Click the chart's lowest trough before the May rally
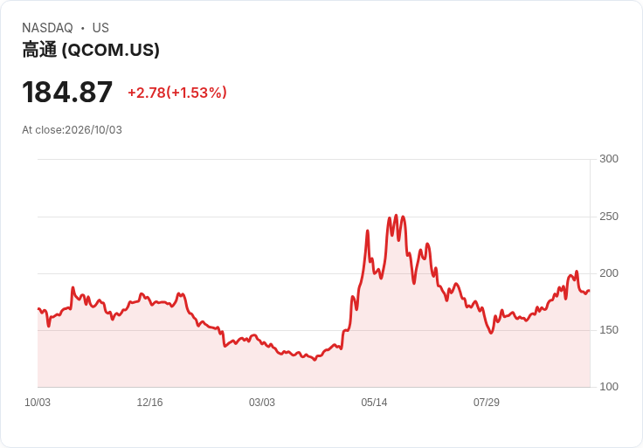Screen dimensions: 643x448 [315, 360]
